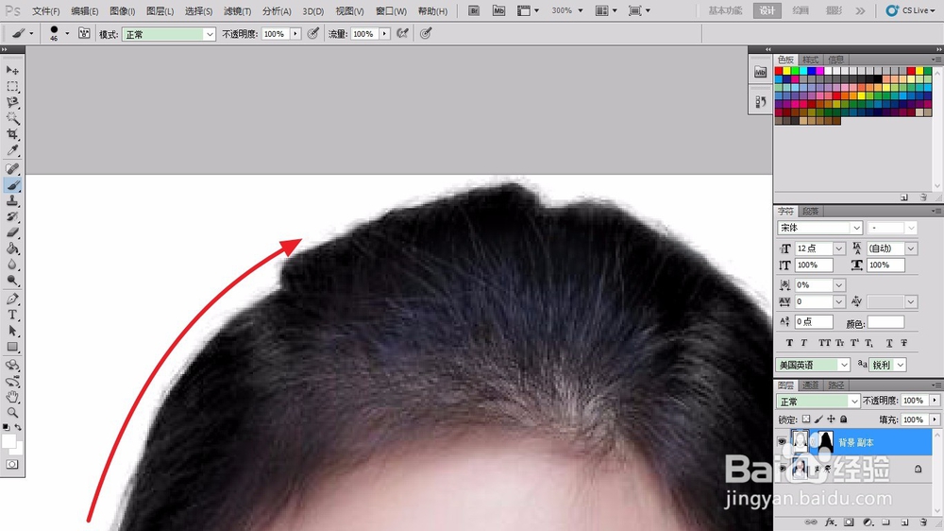Launch Mini Bridge from the top bar
This screenshot has height=531, width=944.
click(498, 10)
